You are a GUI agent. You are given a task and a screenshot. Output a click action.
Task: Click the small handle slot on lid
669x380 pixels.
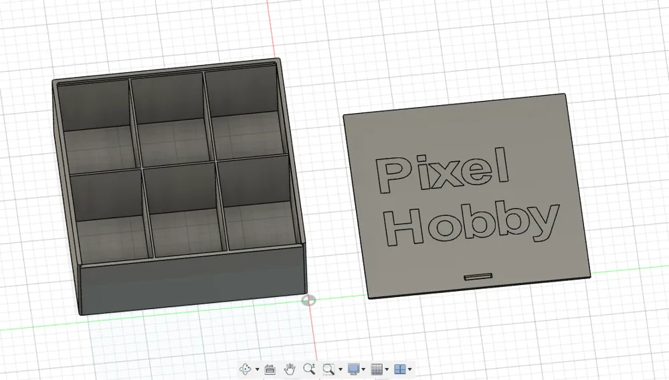(478, 277)
